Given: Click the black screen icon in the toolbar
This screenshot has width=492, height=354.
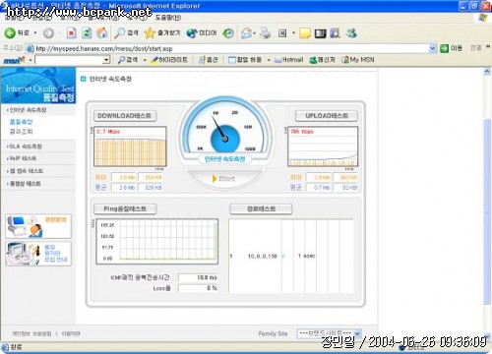Looking at the screenshot, I should tap(321, 33).
